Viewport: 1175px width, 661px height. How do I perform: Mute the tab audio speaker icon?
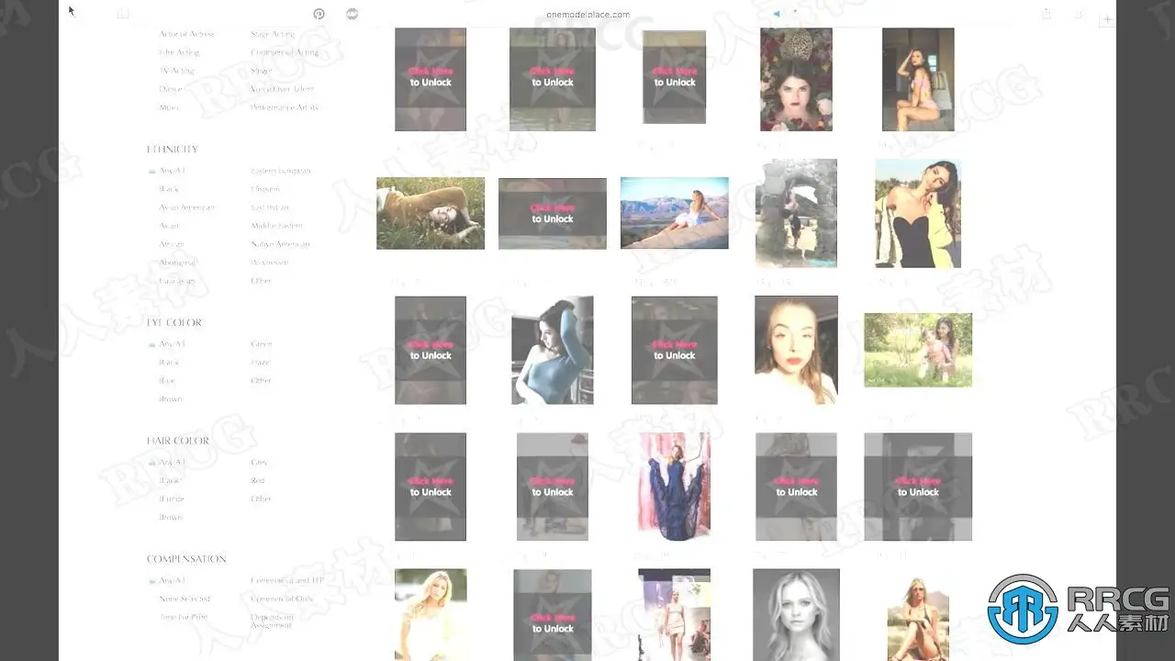pyautogui.click(x=777, y=14)
